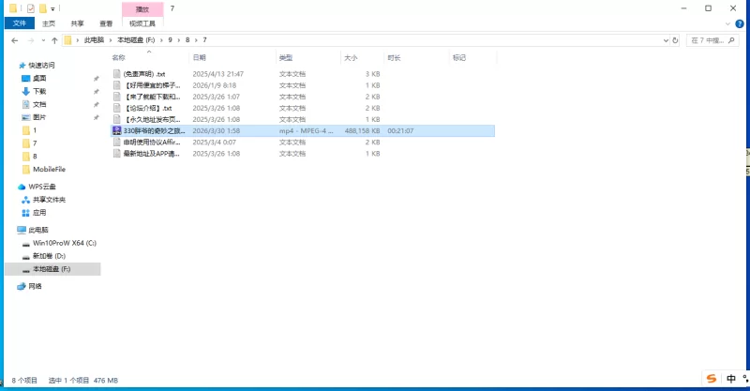Select Win10ProW X64 (C:) drive in sidebar
Viewport: 750px width, 391px height.
click(x=64, y=243)
